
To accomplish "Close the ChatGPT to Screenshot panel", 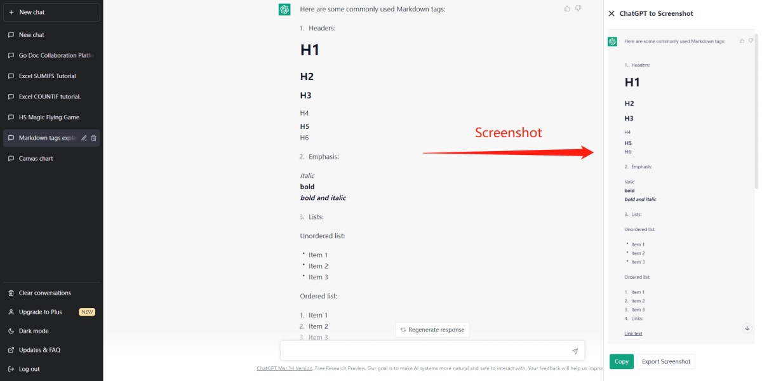I will click(x=612, y=13).
